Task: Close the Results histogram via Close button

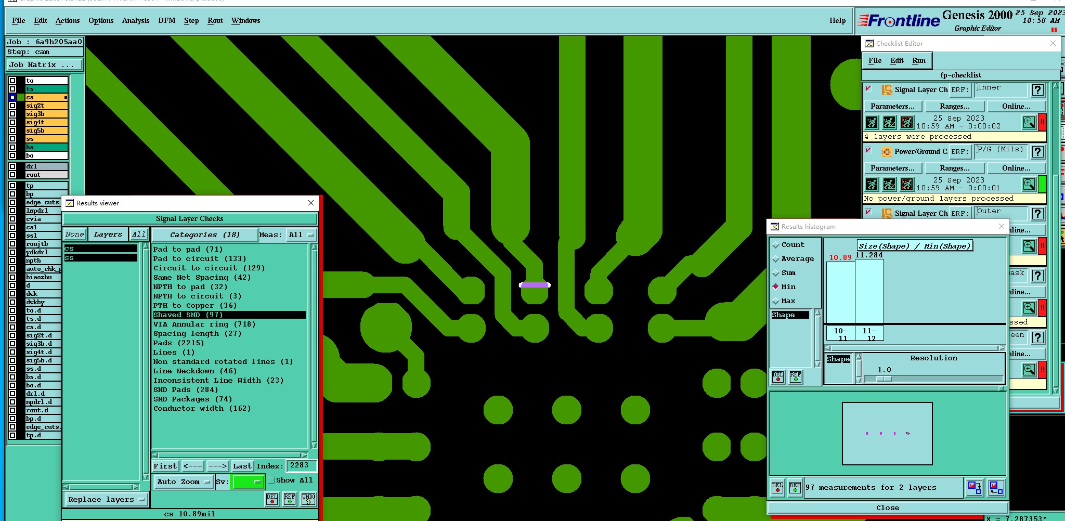Action: point(888,508)
